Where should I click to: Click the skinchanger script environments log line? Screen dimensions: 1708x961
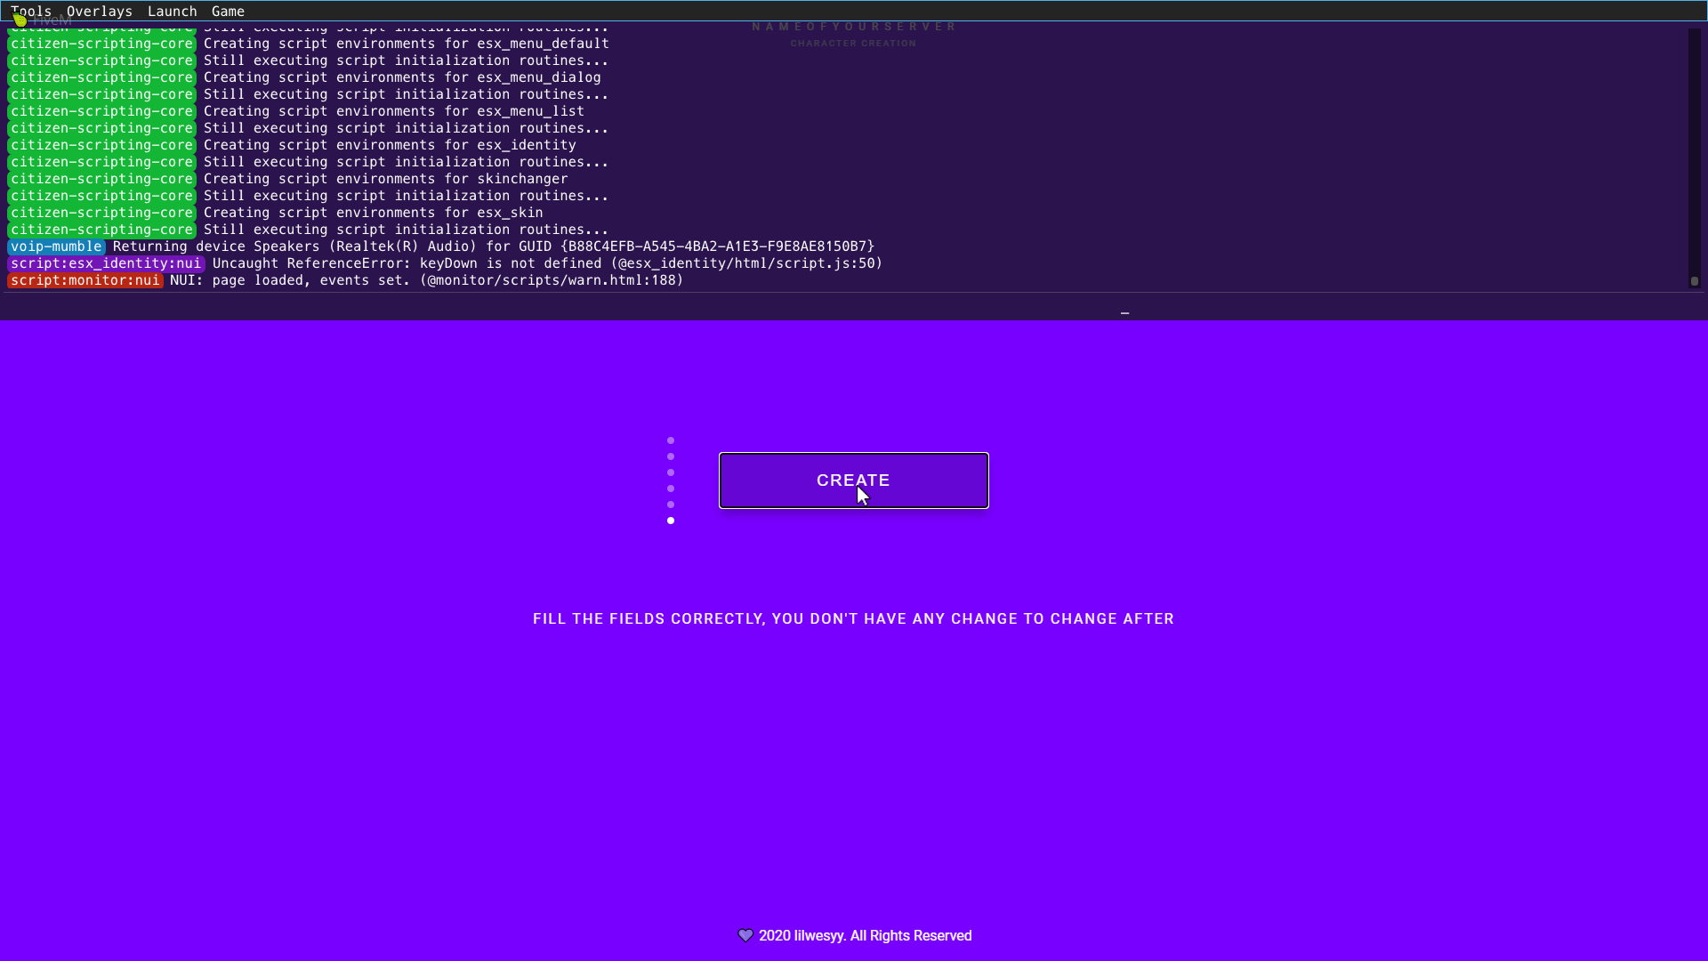[x=385, y=179]
